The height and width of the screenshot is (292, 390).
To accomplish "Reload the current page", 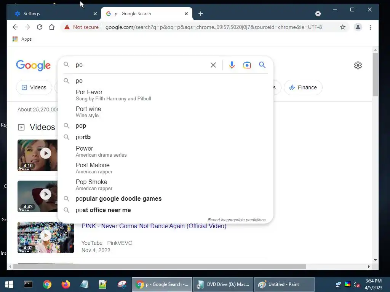I will [x=40, y=27].
